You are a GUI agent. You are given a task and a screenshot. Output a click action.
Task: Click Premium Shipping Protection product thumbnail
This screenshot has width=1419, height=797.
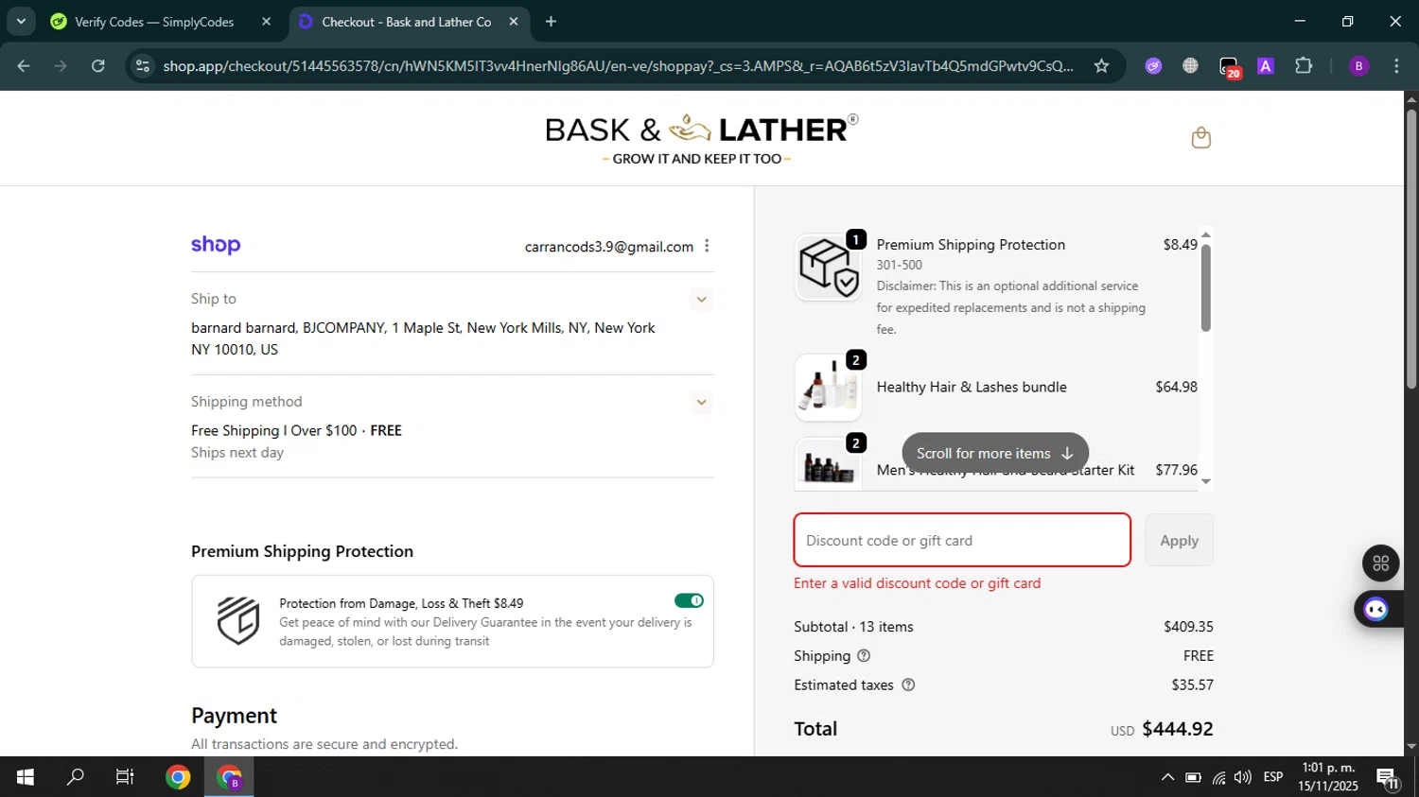(x=828, y=268)
